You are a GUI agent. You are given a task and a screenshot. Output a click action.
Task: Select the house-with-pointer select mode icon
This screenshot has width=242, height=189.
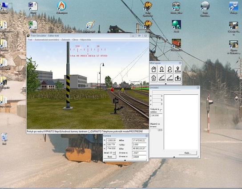(x=153, y=69)
